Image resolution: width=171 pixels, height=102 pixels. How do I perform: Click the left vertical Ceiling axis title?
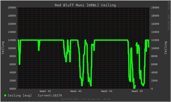click(x=3, y=48)
